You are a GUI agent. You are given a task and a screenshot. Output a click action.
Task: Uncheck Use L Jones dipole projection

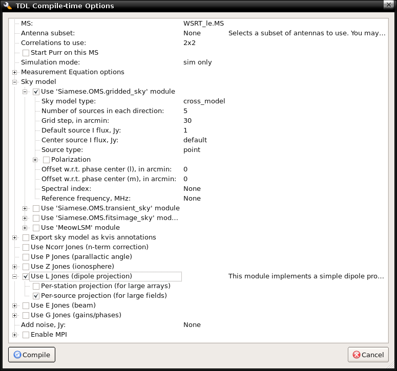point(26,276)
